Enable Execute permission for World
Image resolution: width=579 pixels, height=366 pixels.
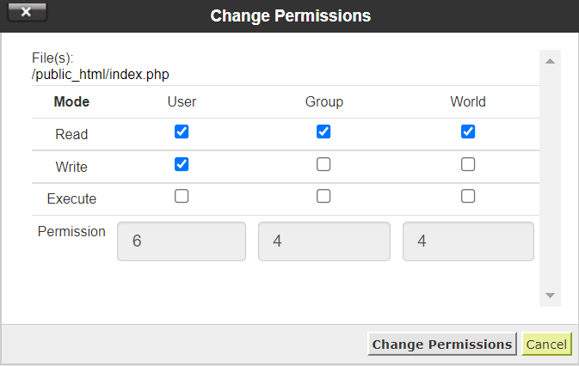(x=468, y=196)
